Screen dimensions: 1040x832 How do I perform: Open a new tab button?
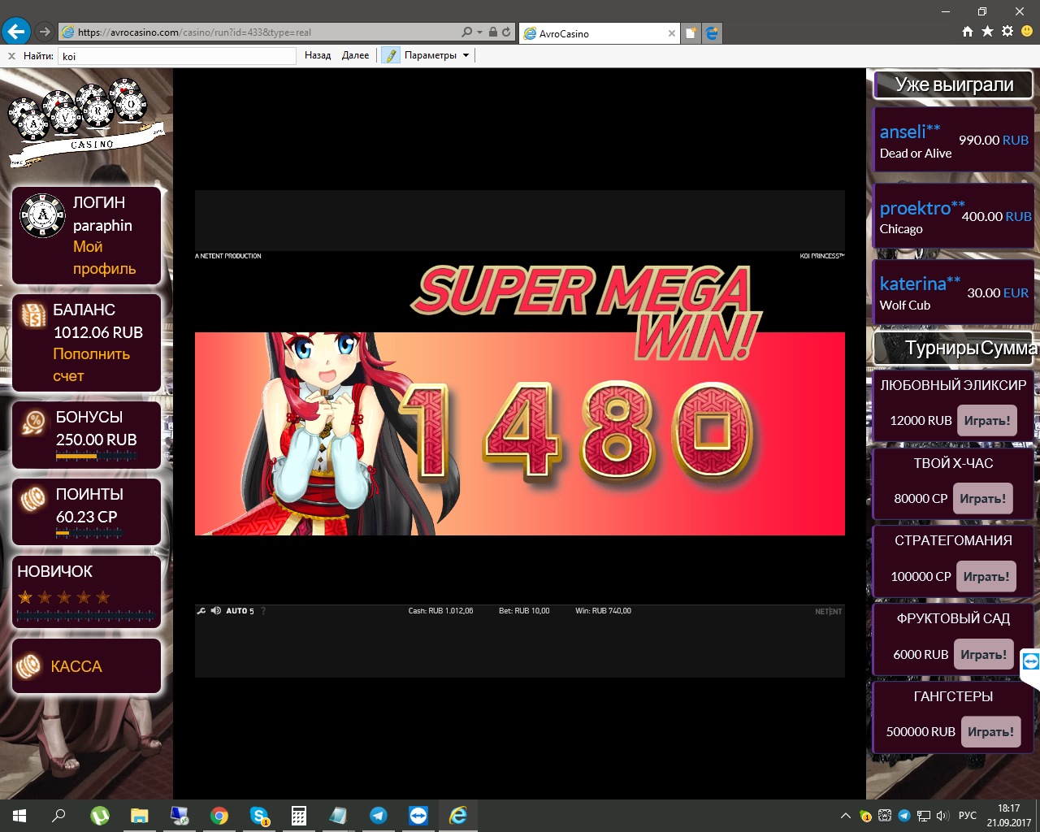(691, 33)
